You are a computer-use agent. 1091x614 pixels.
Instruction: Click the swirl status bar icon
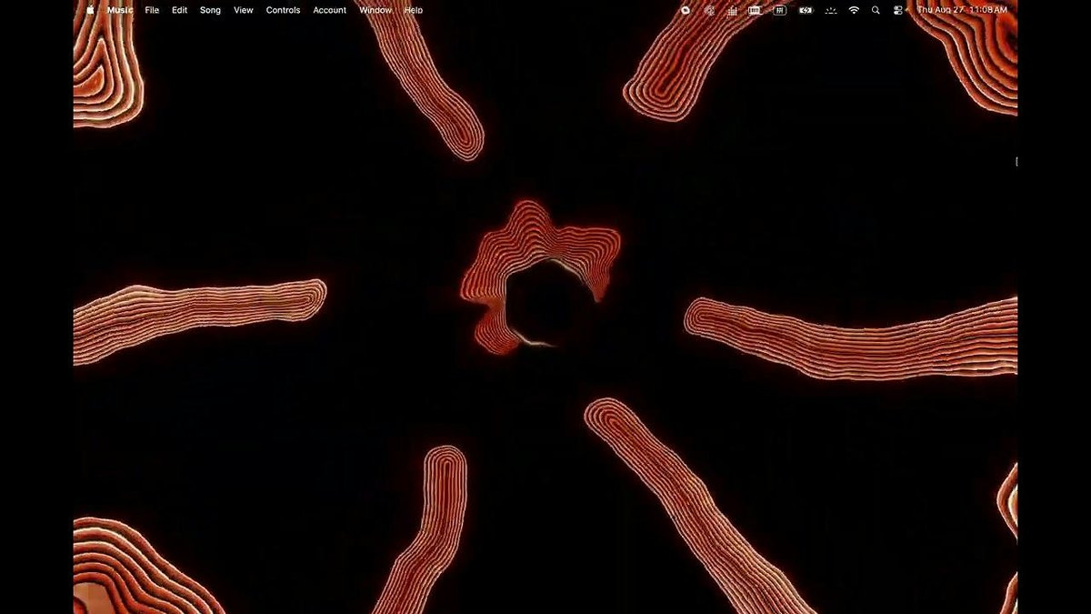coord(710,10)
